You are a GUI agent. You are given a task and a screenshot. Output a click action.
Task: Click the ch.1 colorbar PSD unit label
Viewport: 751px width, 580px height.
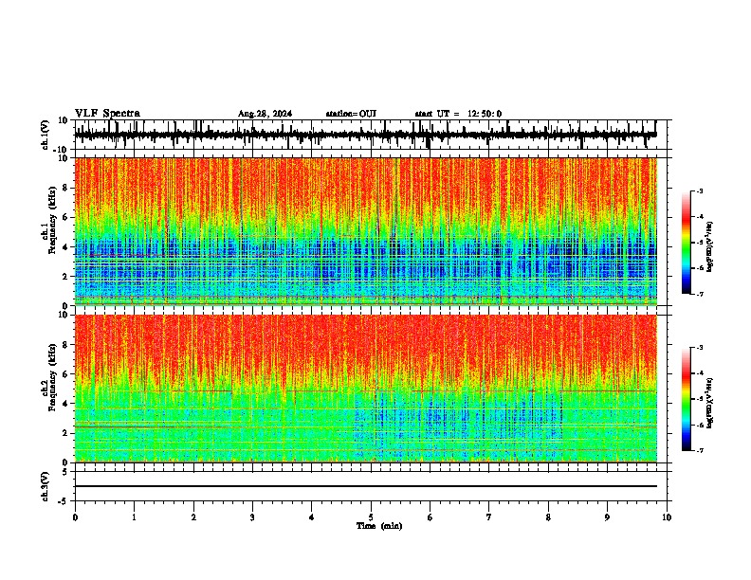tap(709, 247)
